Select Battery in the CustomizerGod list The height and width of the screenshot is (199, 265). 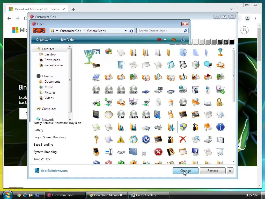[38, 130]
